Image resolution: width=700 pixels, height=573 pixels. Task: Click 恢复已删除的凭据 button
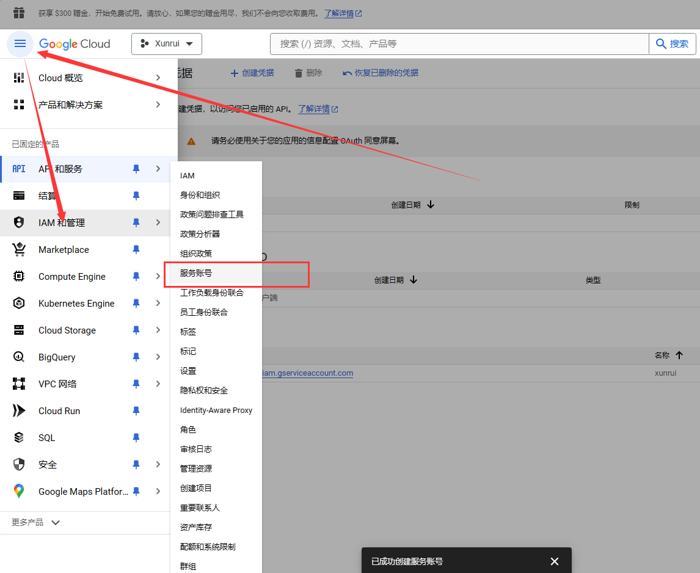[381, 73]
